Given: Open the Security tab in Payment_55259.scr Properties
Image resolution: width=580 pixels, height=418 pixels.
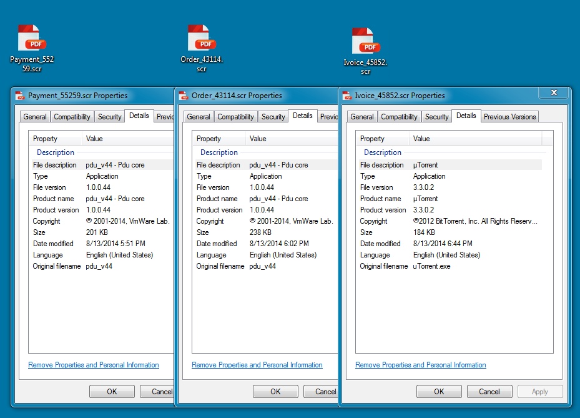Looking at the screenshot, I should pos(110,117).
